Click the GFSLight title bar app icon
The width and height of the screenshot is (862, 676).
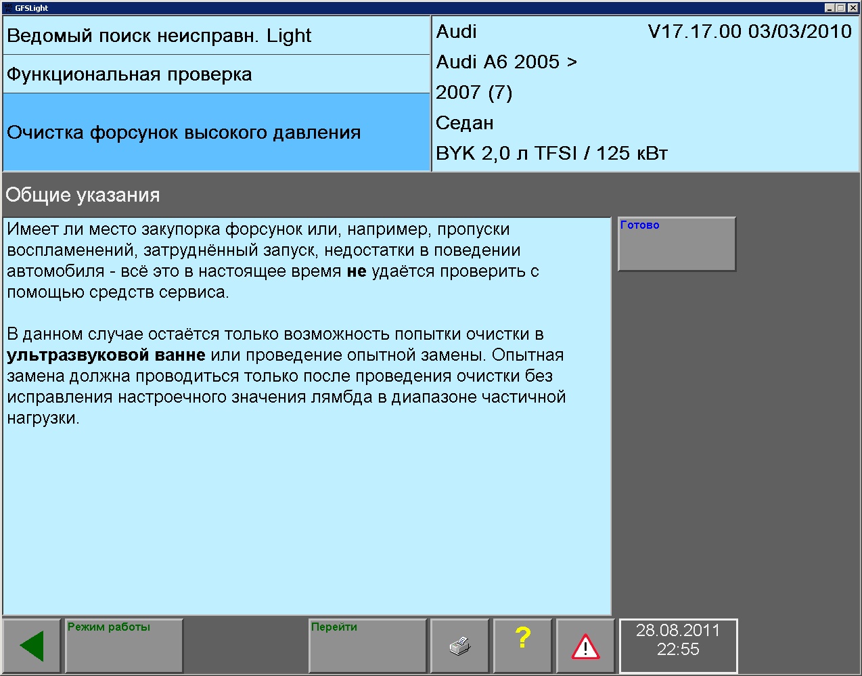click(7, 8)
